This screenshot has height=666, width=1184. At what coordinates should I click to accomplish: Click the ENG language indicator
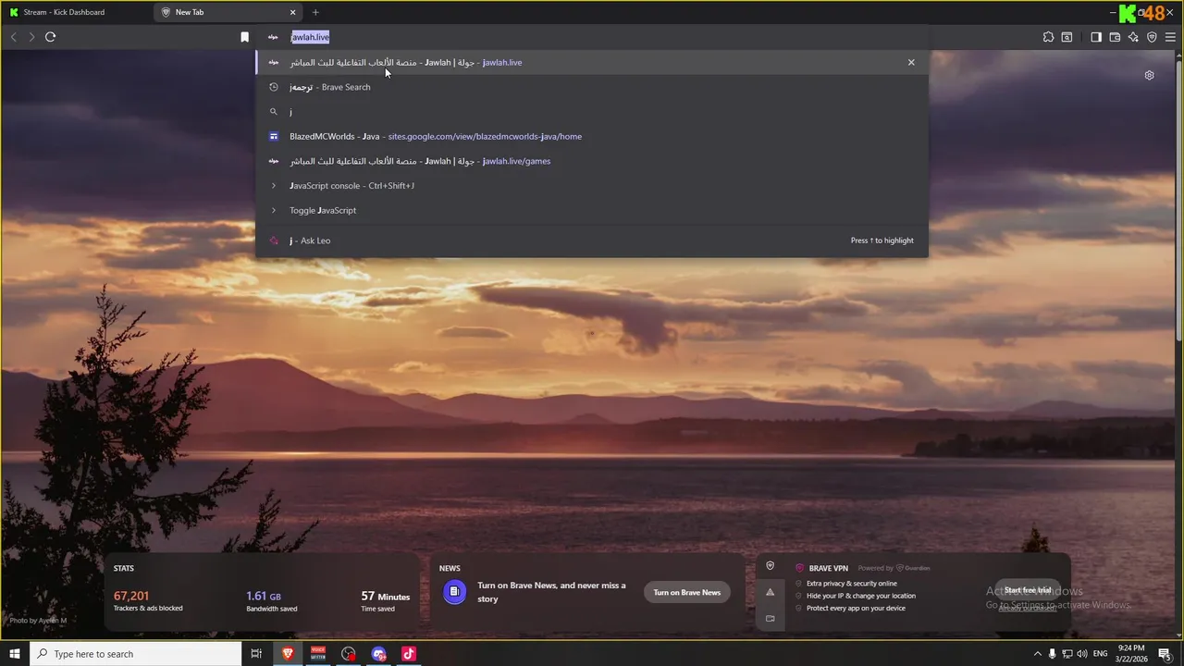pyautogui.click(x=1101, y=654)
